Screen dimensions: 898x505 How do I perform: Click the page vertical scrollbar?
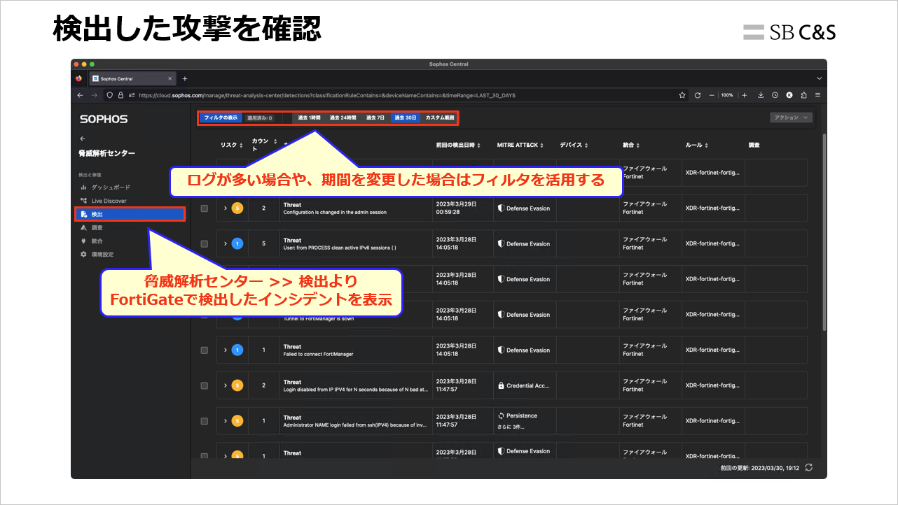(824, 231)
